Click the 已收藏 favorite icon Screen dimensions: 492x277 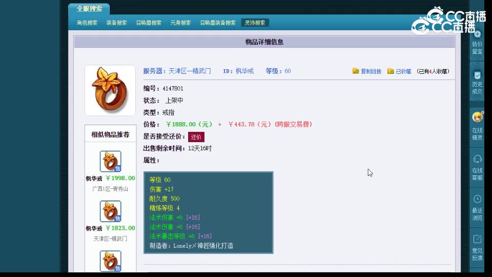tap(391, 71)
